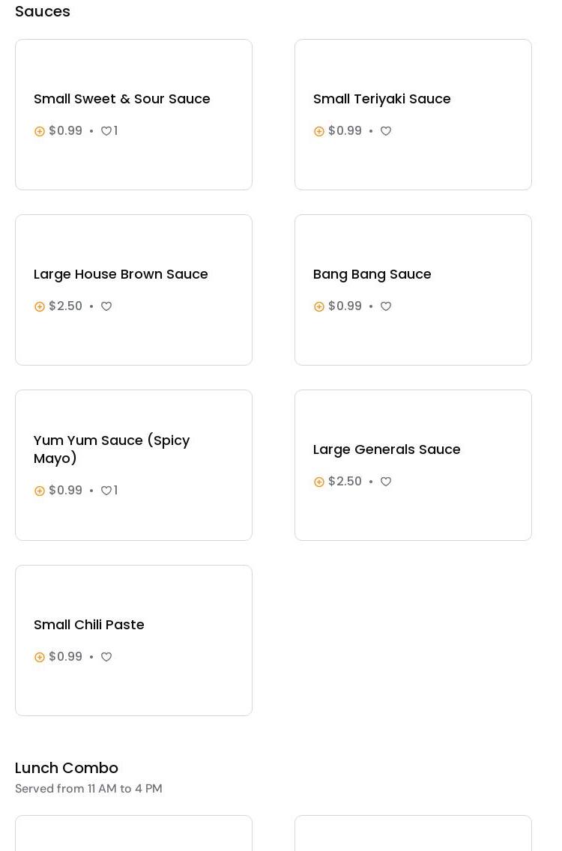
Task: Click the Large Generals Sauce name
Action: (387, 449)
